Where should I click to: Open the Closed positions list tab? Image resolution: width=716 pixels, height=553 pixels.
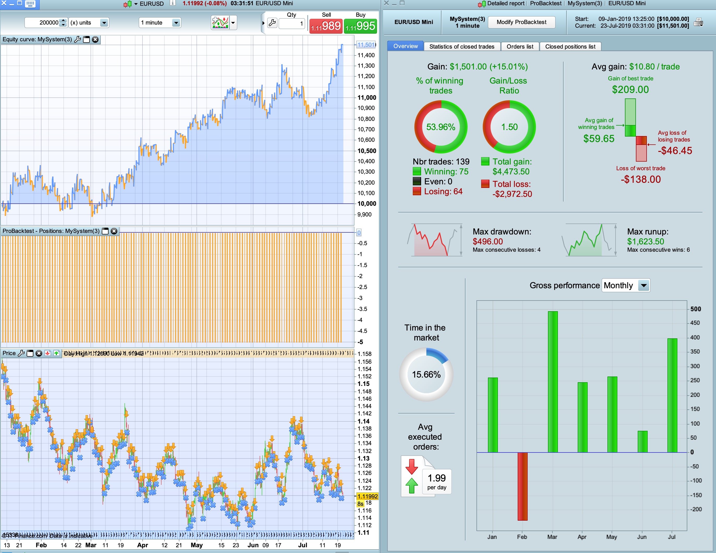tap(570, 46)
